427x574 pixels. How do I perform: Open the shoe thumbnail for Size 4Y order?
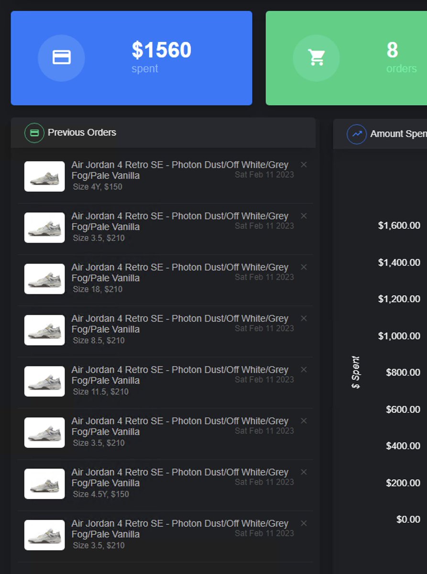(44, 177)
